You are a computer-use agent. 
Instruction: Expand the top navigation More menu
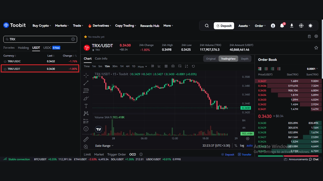(x=168, y=26)
